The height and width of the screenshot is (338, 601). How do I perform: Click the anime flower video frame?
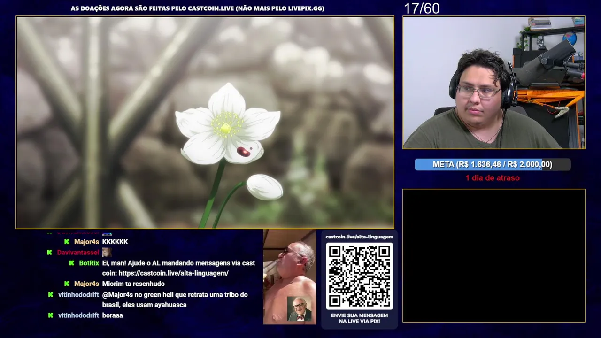205,123
